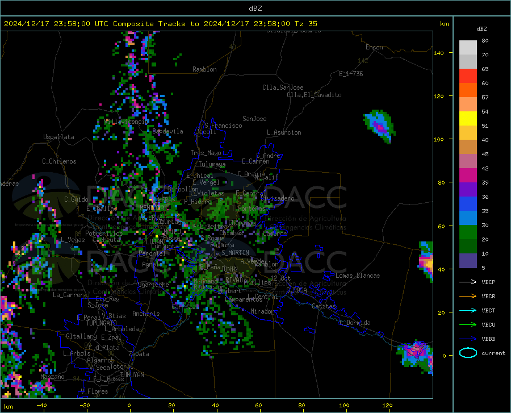
Task: Click the 'Potrerillos' map label
Action: (x=104, y=233)
